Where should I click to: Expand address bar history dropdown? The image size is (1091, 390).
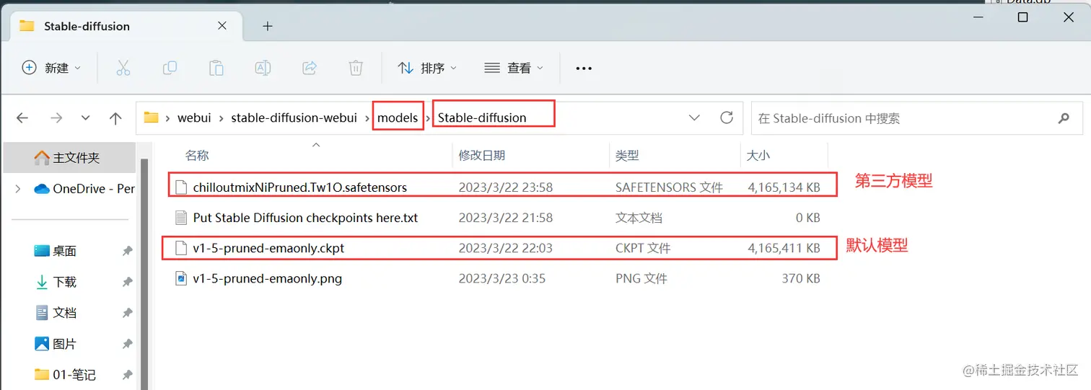(695, 118)
